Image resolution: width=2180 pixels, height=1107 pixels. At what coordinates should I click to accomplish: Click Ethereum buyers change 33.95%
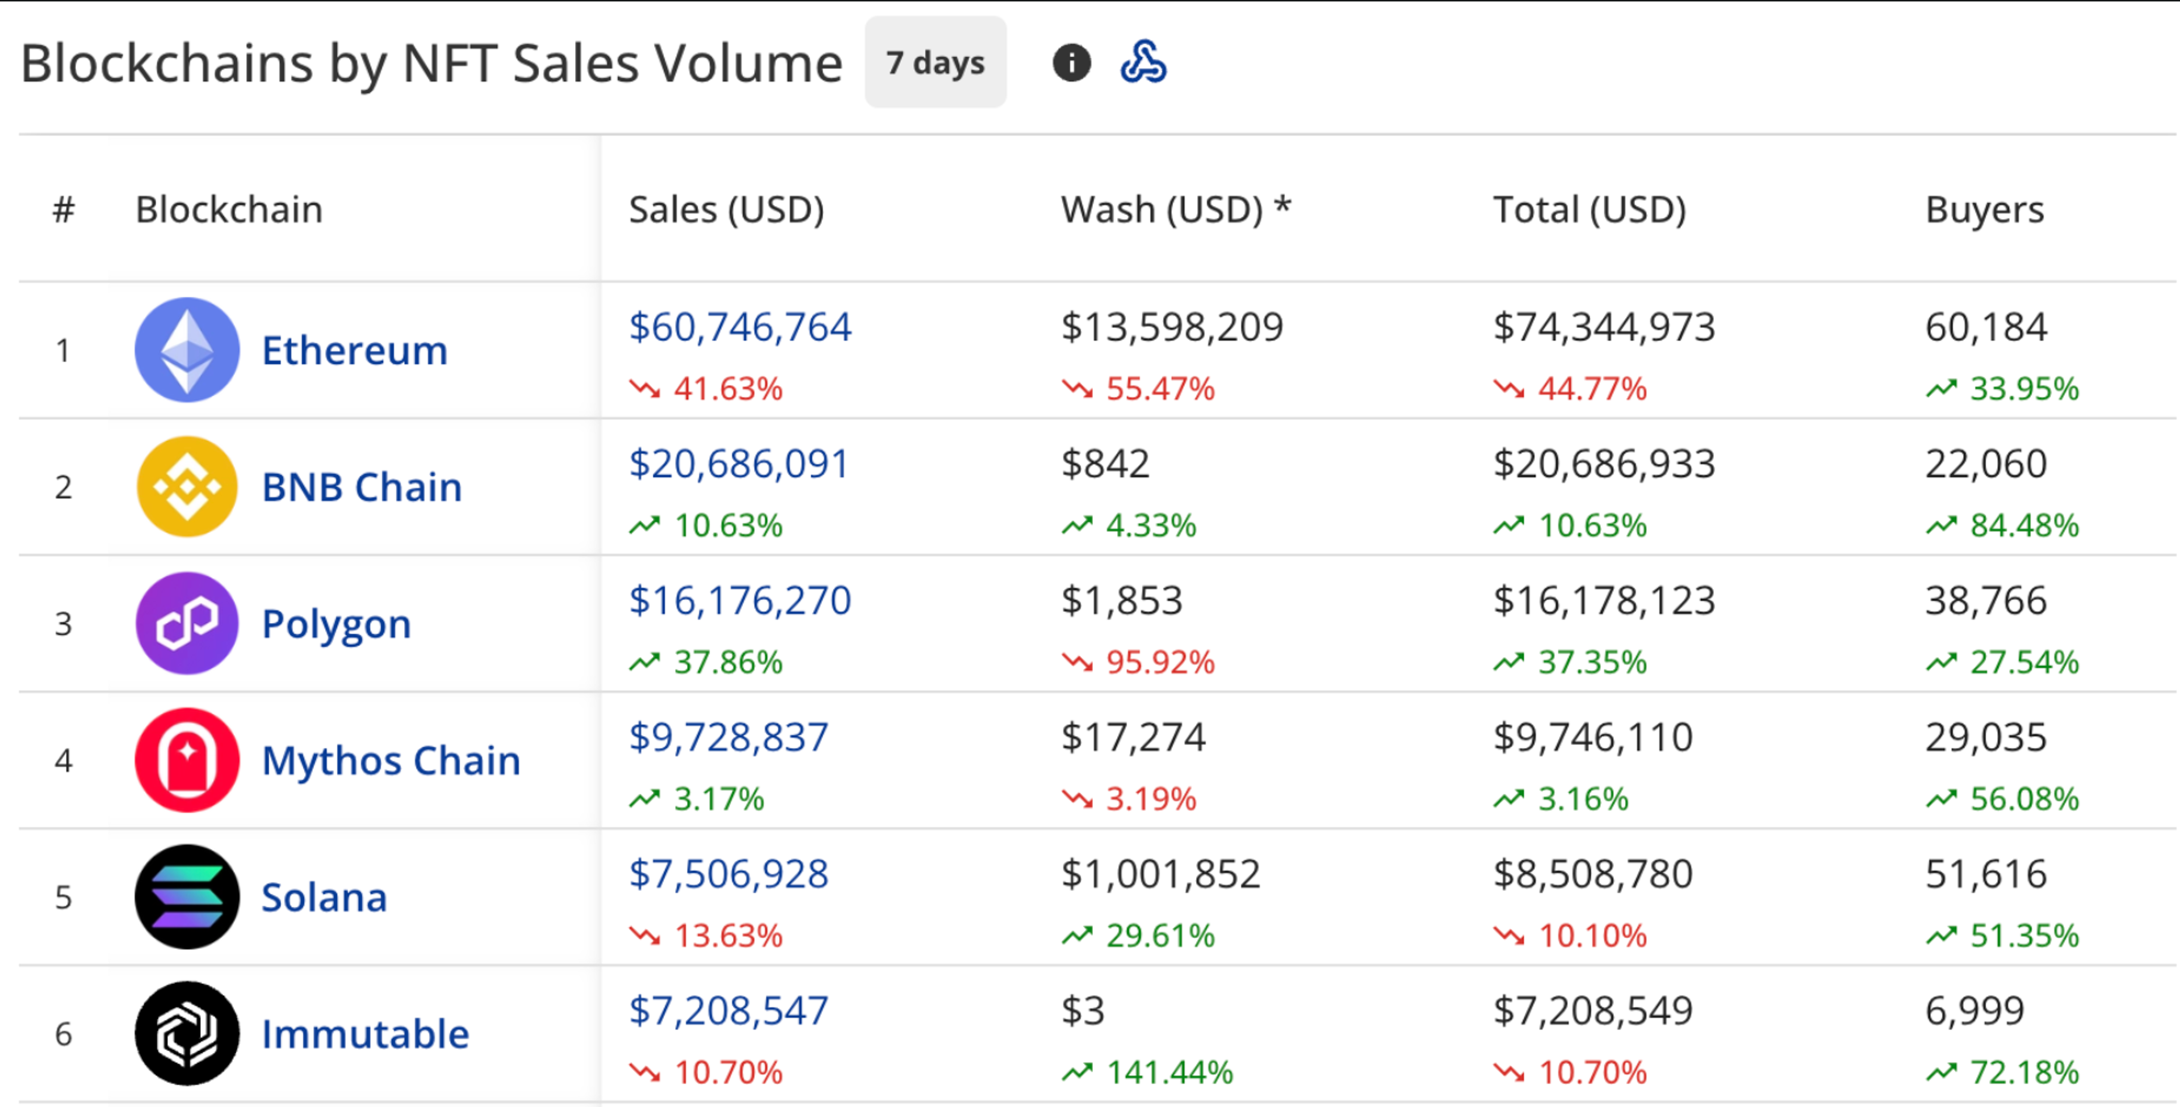click(x=2003, y=389)
